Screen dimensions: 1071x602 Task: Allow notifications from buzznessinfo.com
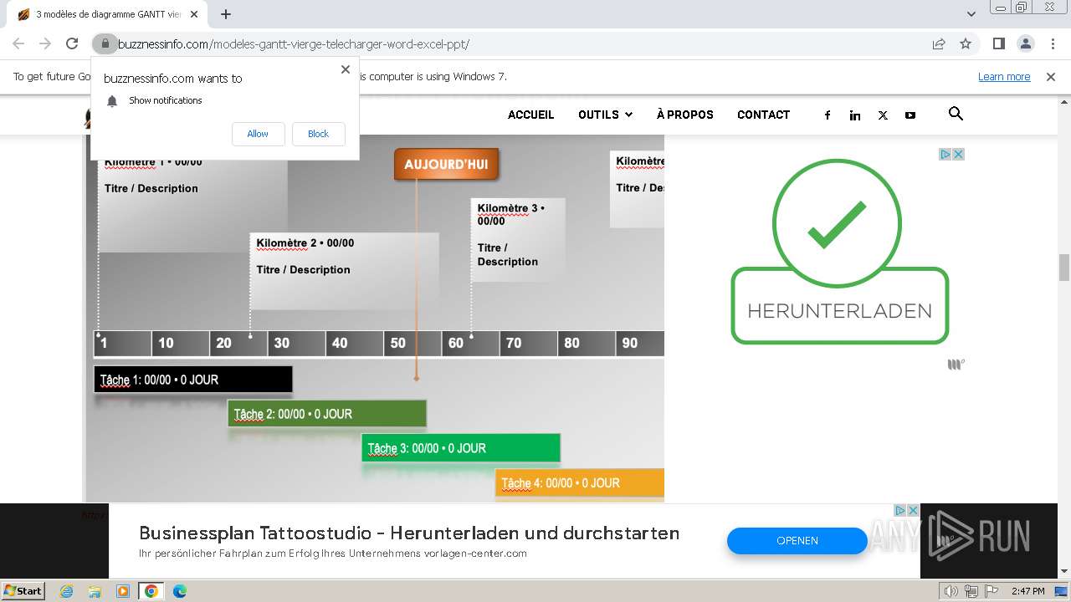258,134
